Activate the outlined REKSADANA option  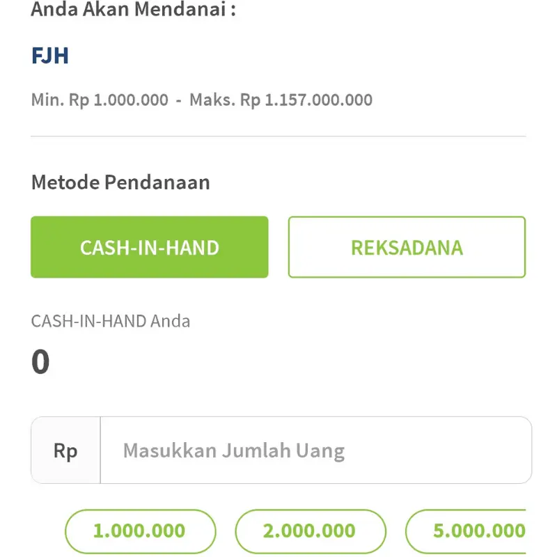407,246
